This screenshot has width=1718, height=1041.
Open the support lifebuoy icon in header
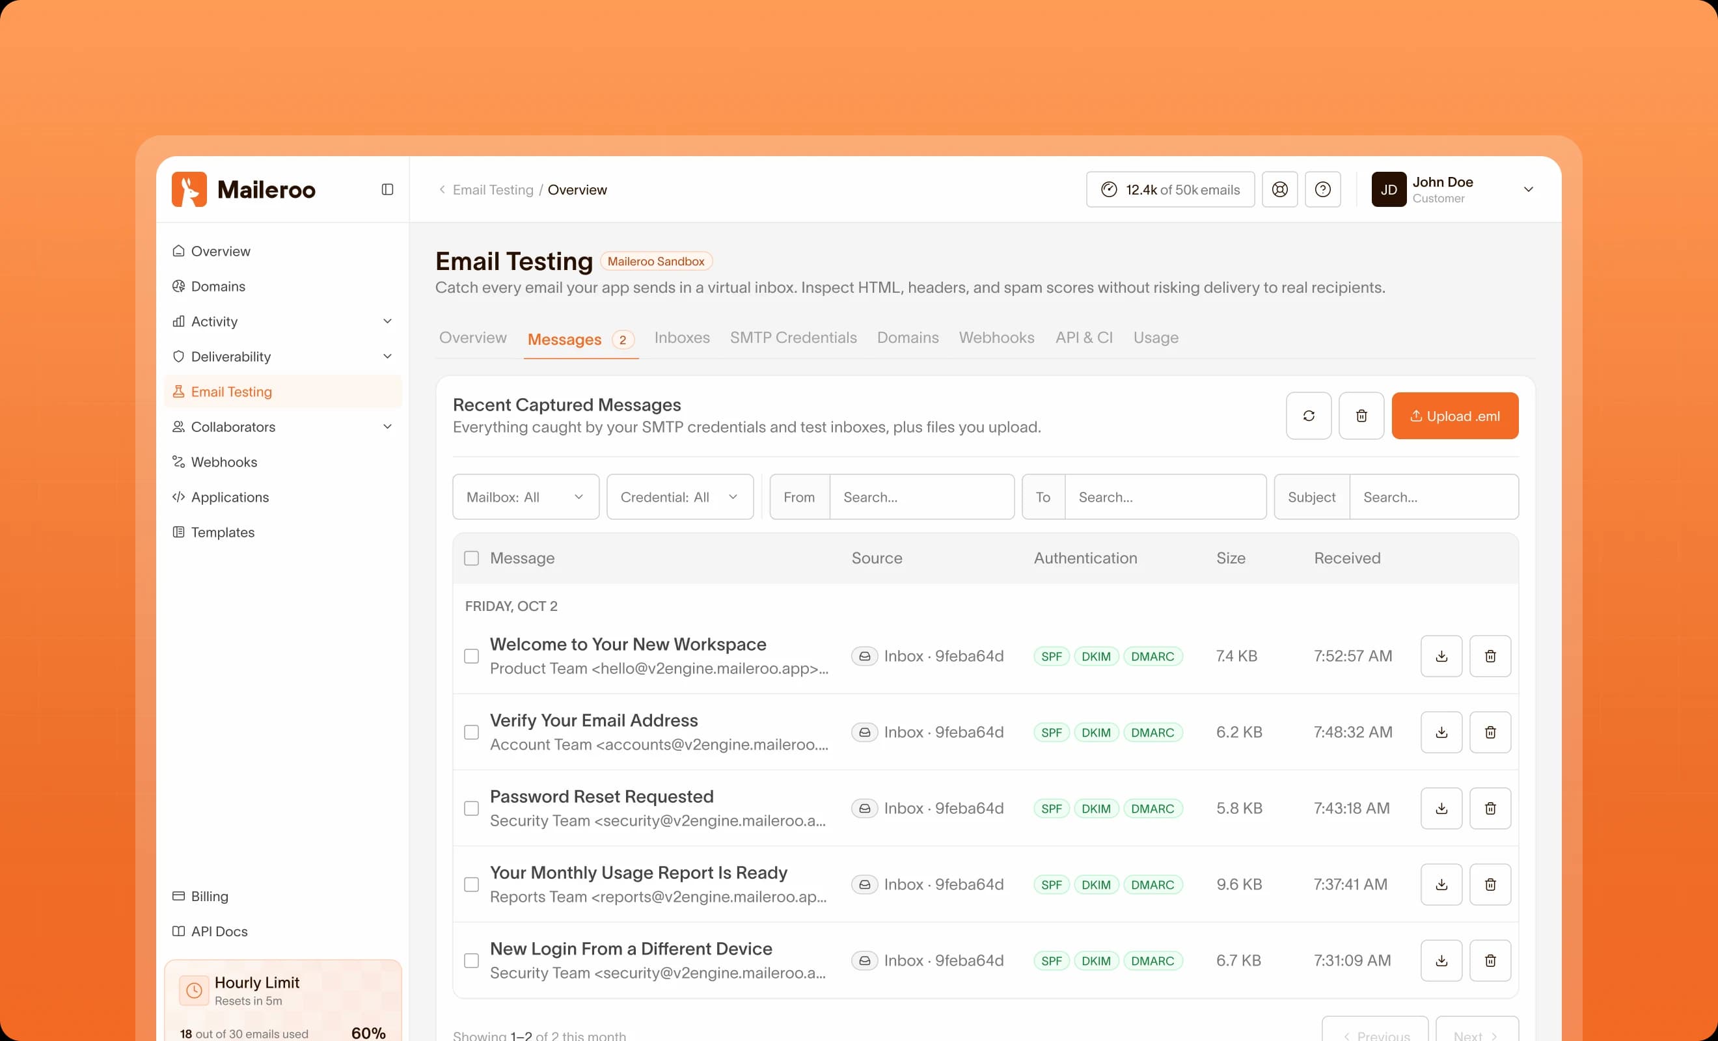click(1279, 189)
